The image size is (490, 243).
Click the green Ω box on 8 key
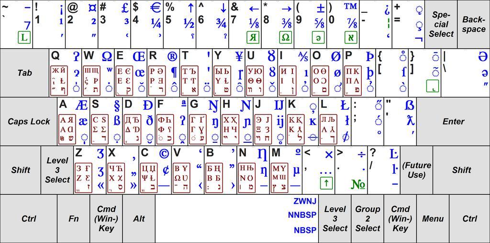(x=286, y=37)
